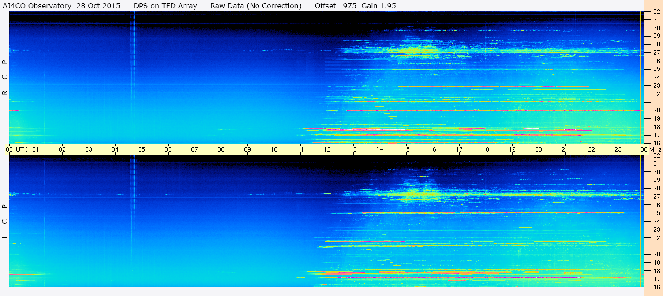This screenshot has height=296, width=663.
Task: Select the 18 hour mark on the time axis
Action: [486, 150]
